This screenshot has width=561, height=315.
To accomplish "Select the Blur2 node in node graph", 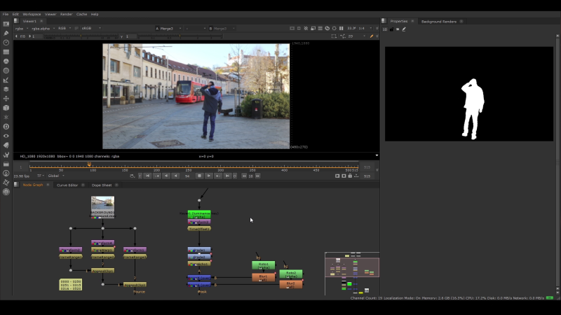I will (291, 285).
